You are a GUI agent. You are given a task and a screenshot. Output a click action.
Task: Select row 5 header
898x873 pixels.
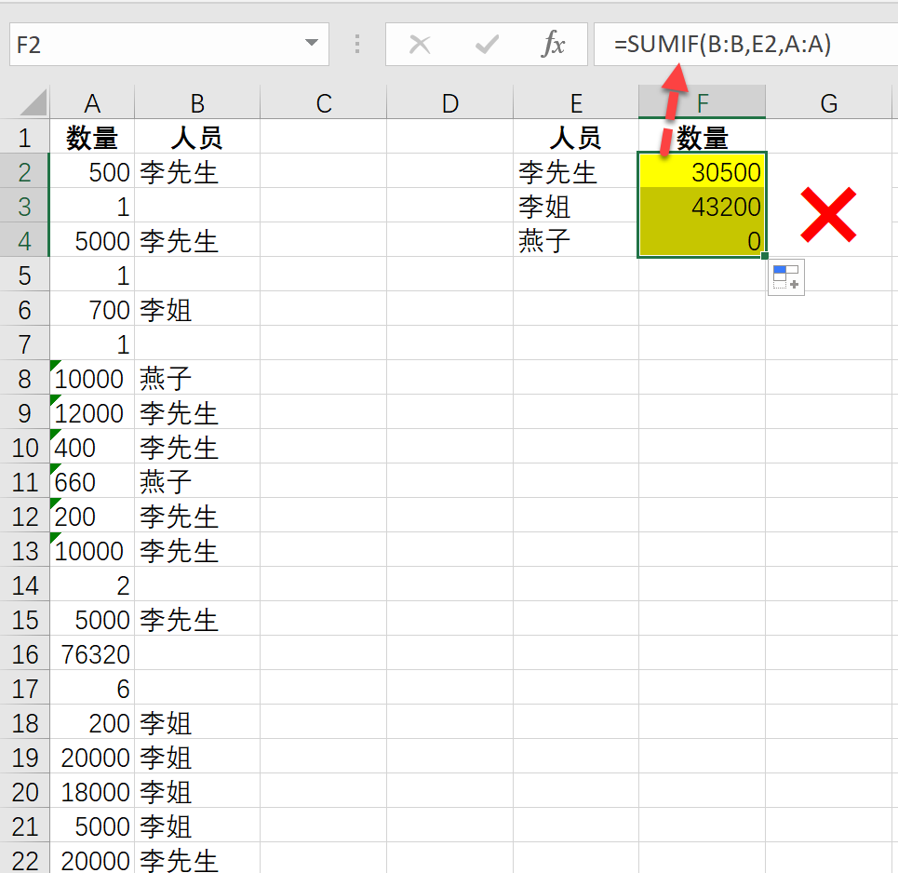[24, 275]
